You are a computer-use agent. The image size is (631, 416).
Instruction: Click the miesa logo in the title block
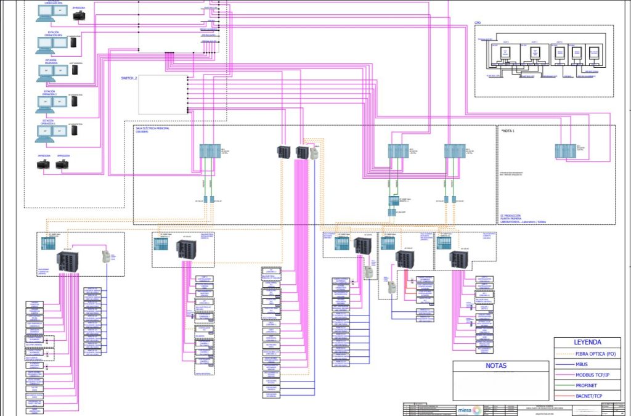coord(470,410)
